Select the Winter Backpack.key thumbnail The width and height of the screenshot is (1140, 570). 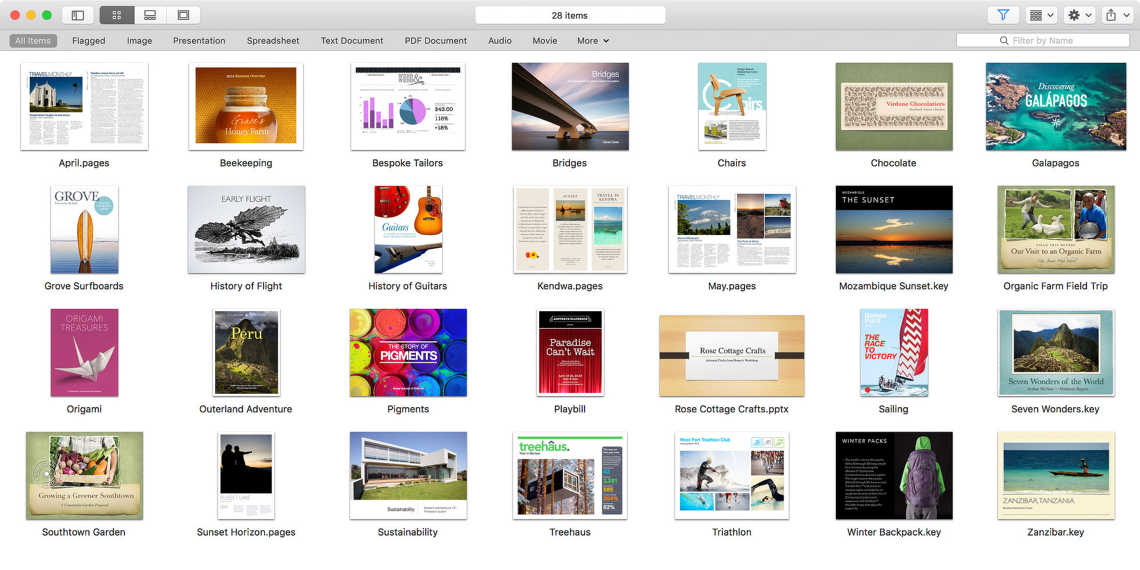894,475
